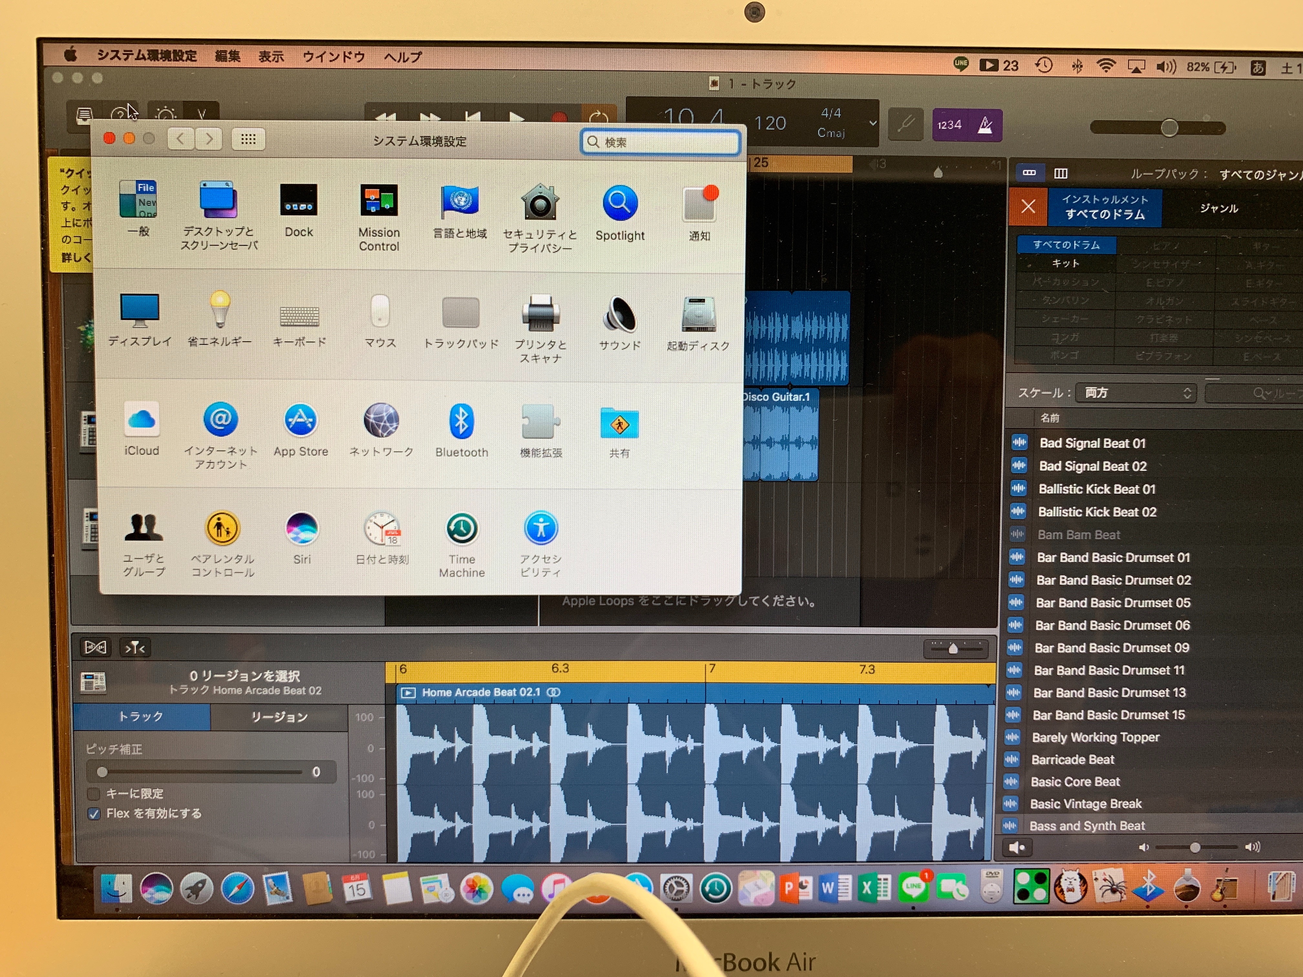Screen dimensions: 1303x977
Task: Enable the キーに限定 checkbox
Action: [x=94, y=794]
